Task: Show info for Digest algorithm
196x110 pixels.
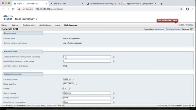Action: (x=76, y=84)
